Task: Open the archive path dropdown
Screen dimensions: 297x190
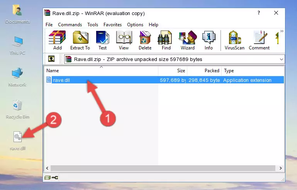Action: tap(282, 59)
